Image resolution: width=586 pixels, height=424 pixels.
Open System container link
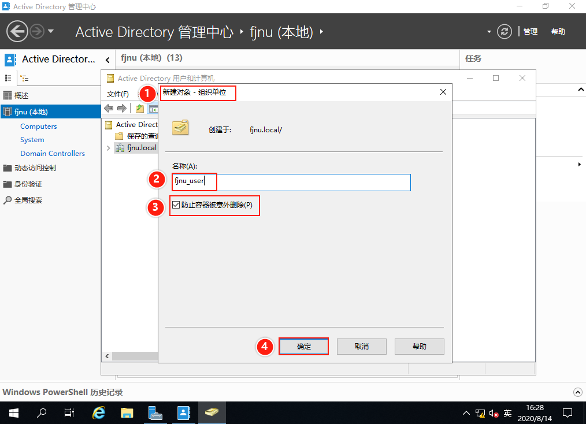(32, 140)
